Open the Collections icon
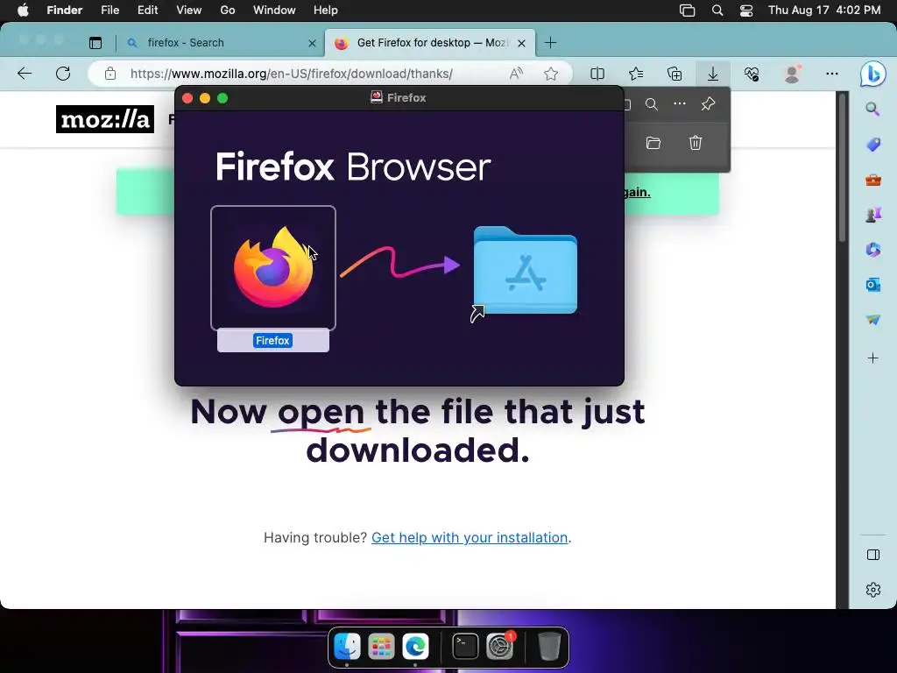This screenshot has height=673, width=897. coord(675,74)
